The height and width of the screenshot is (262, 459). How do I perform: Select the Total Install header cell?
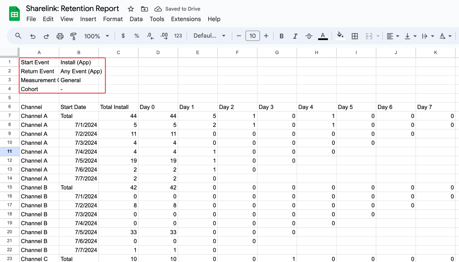tap(118, 107)
